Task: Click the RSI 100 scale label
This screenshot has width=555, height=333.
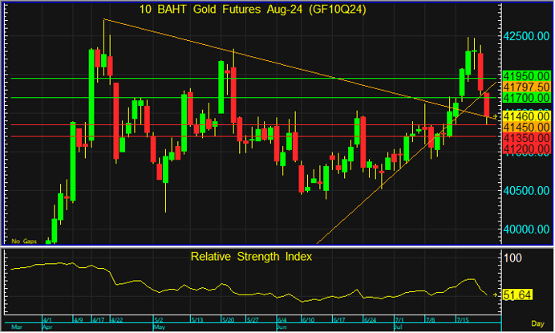Action: click(x=512, y=258)
